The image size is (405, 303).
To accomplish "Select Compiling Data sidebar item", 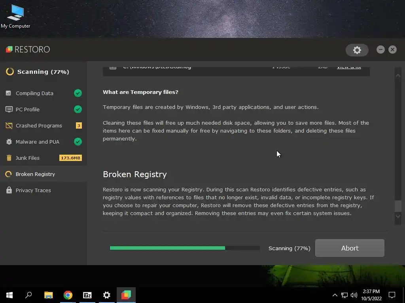I will (x=44, y=93).
